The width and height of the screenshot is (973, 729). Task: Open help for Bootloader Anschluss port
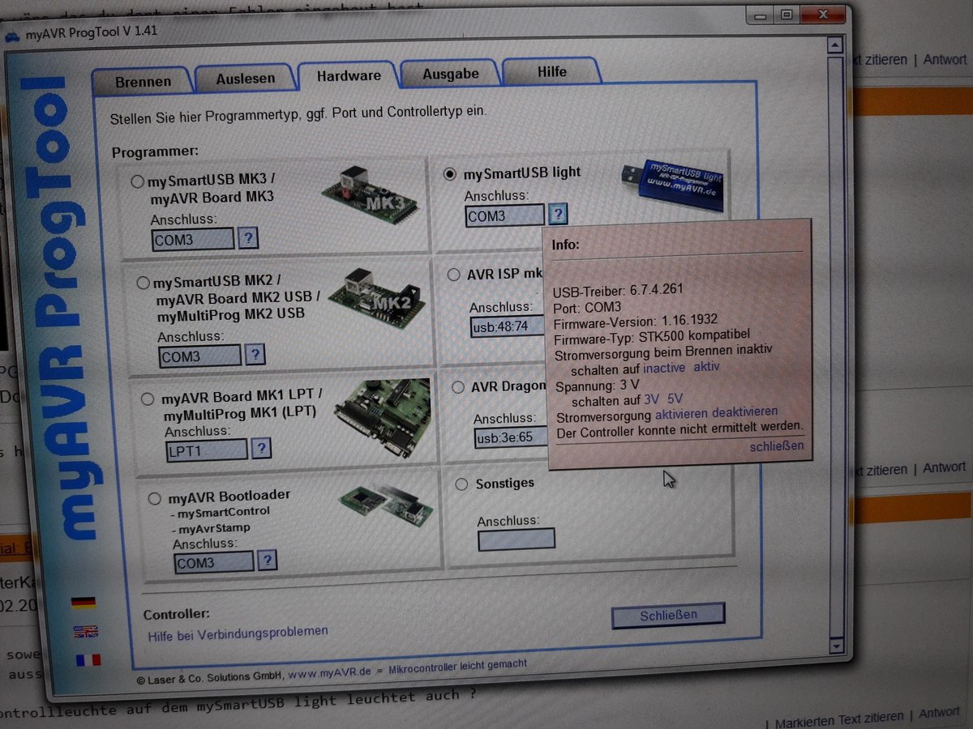pyautogui.click(x=266, y=560)
